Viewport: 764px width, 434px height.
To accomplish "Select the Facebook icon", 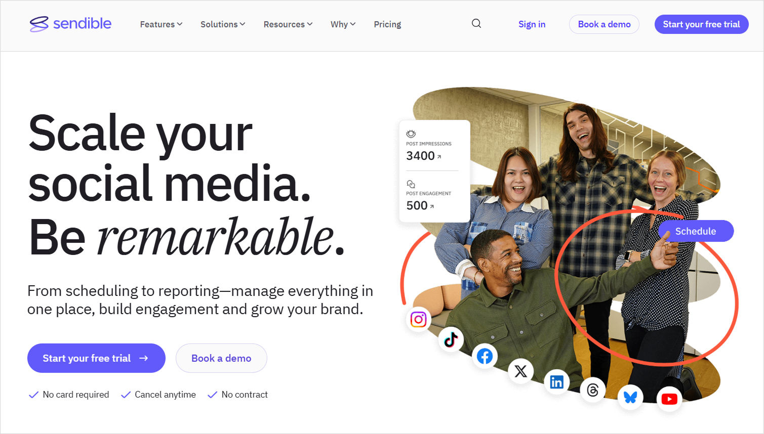I will pos(485,356).
